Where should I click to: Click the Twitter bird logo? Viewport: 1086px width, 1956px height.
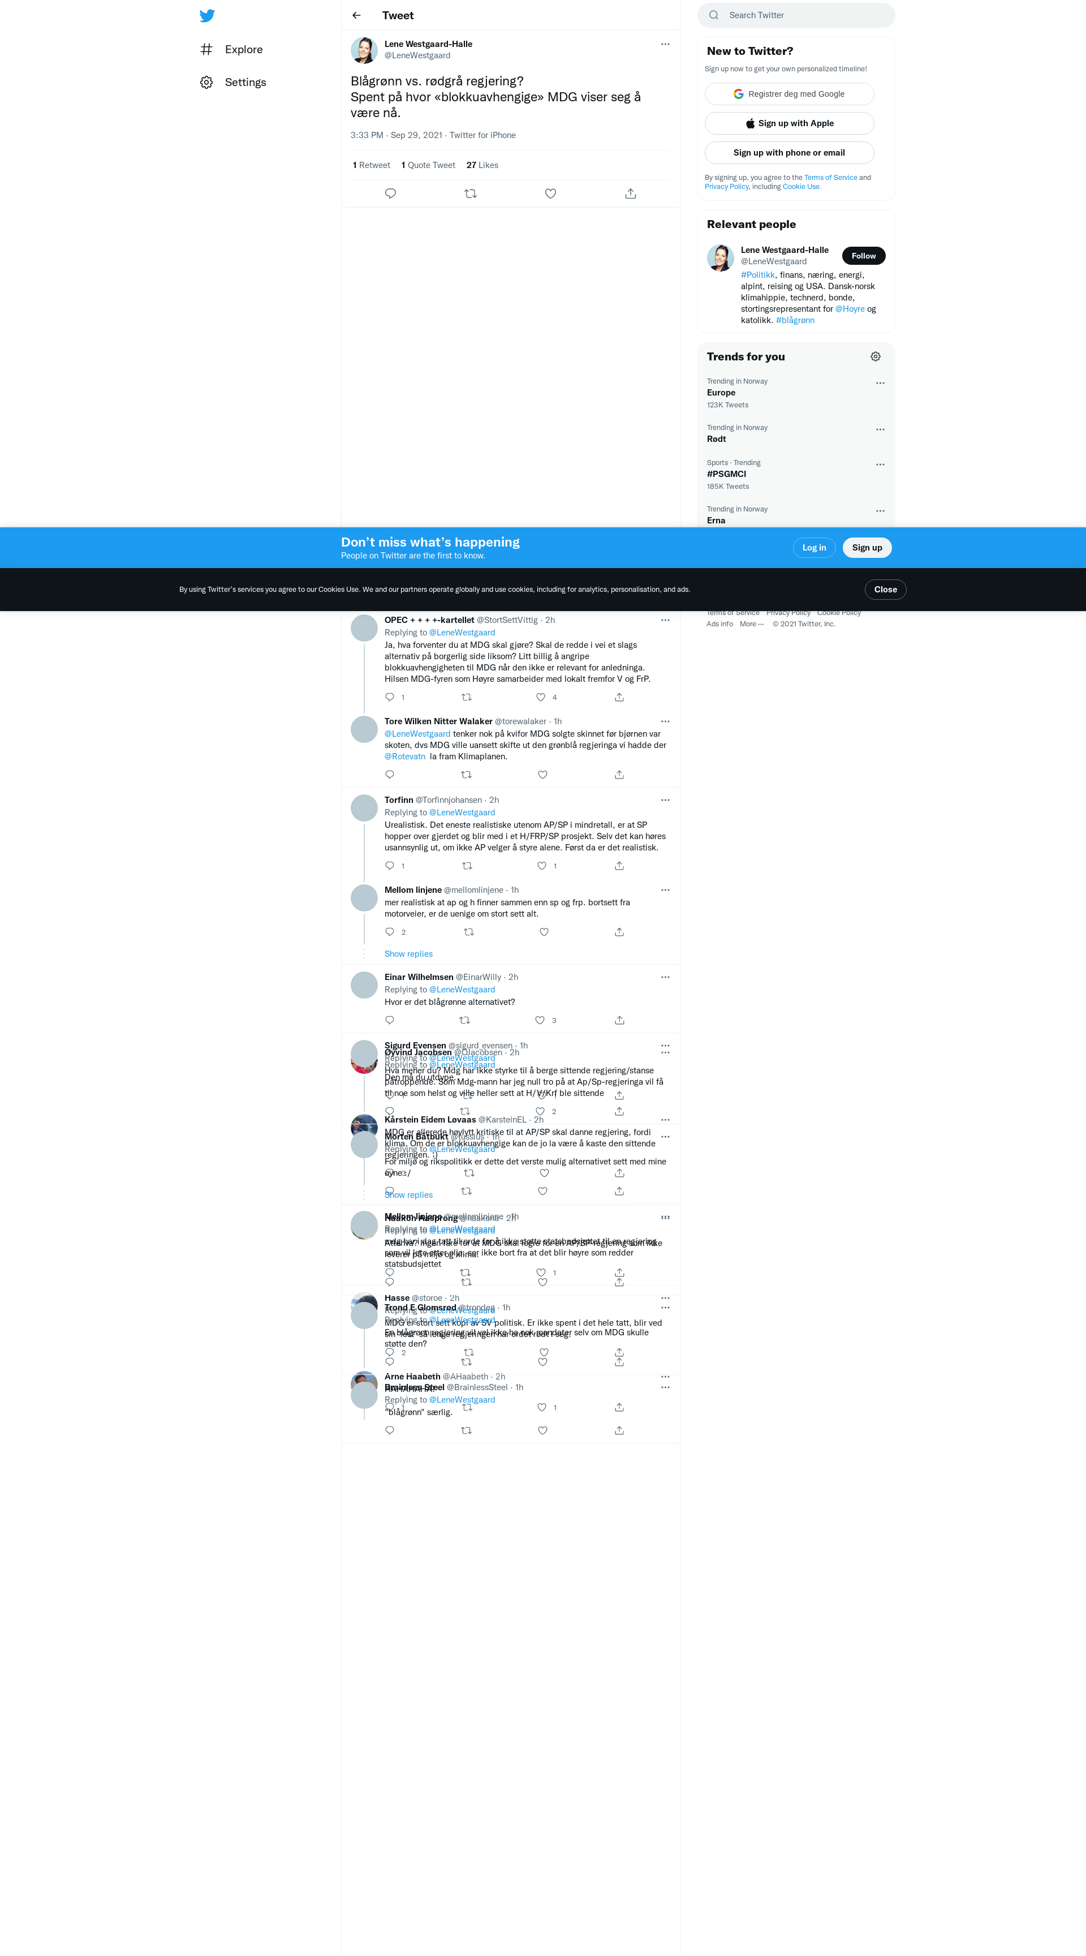click(x=207, y=16)
